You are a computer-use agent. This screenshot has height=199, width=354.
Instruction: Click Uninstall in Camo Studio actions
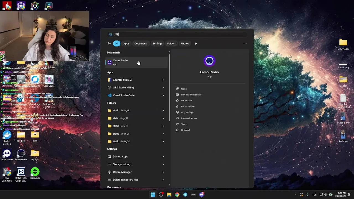click(185, 130)
